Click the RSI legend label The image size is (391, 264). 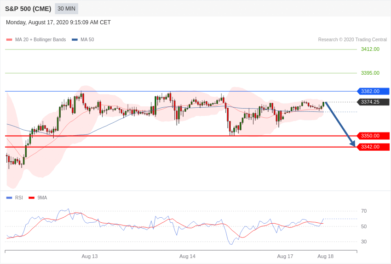tap(19, 198)
